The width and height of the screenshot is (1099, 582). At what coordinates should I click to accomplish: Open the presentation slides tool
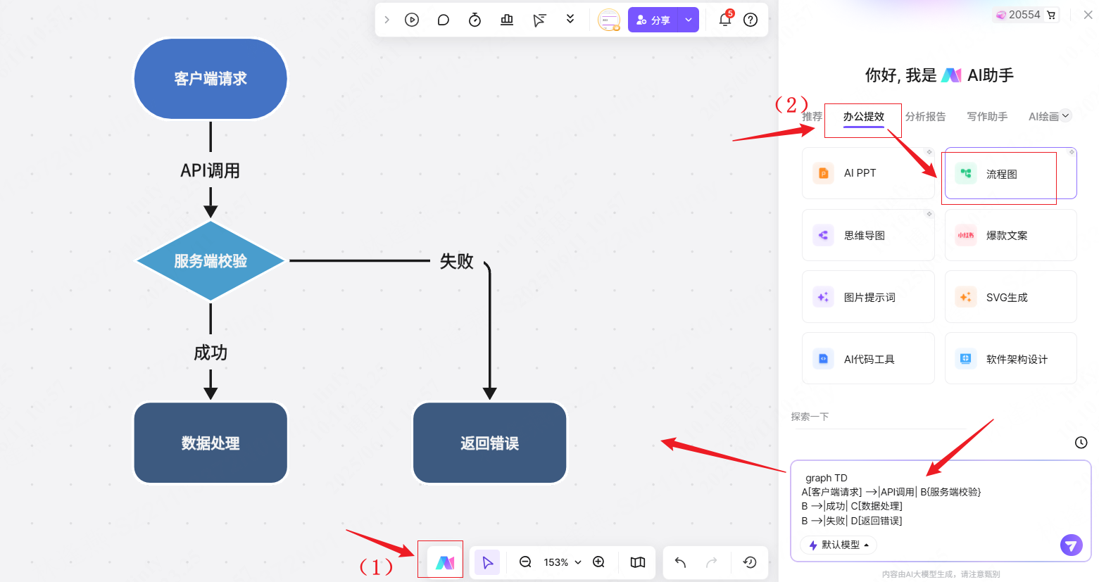(506, 19)
